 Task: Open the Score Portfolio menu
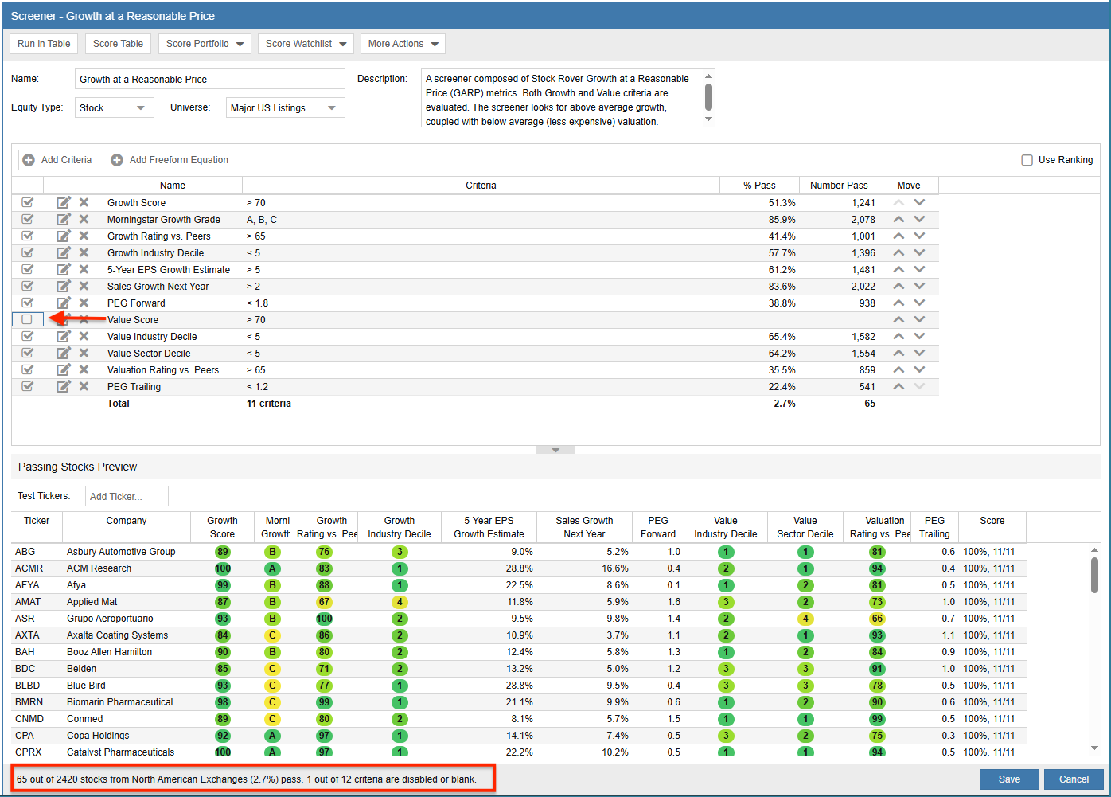tap(205, 44)
